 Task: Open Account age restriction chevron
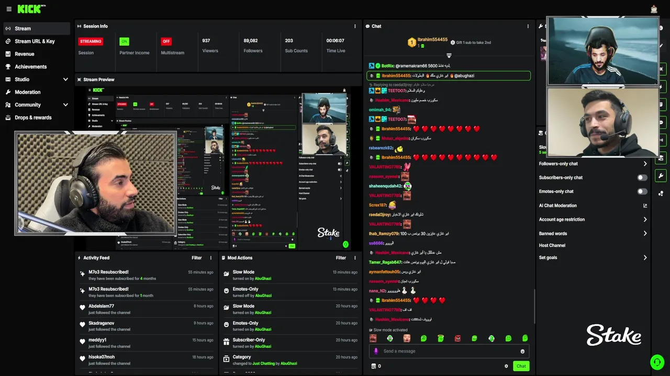point(645,220)
